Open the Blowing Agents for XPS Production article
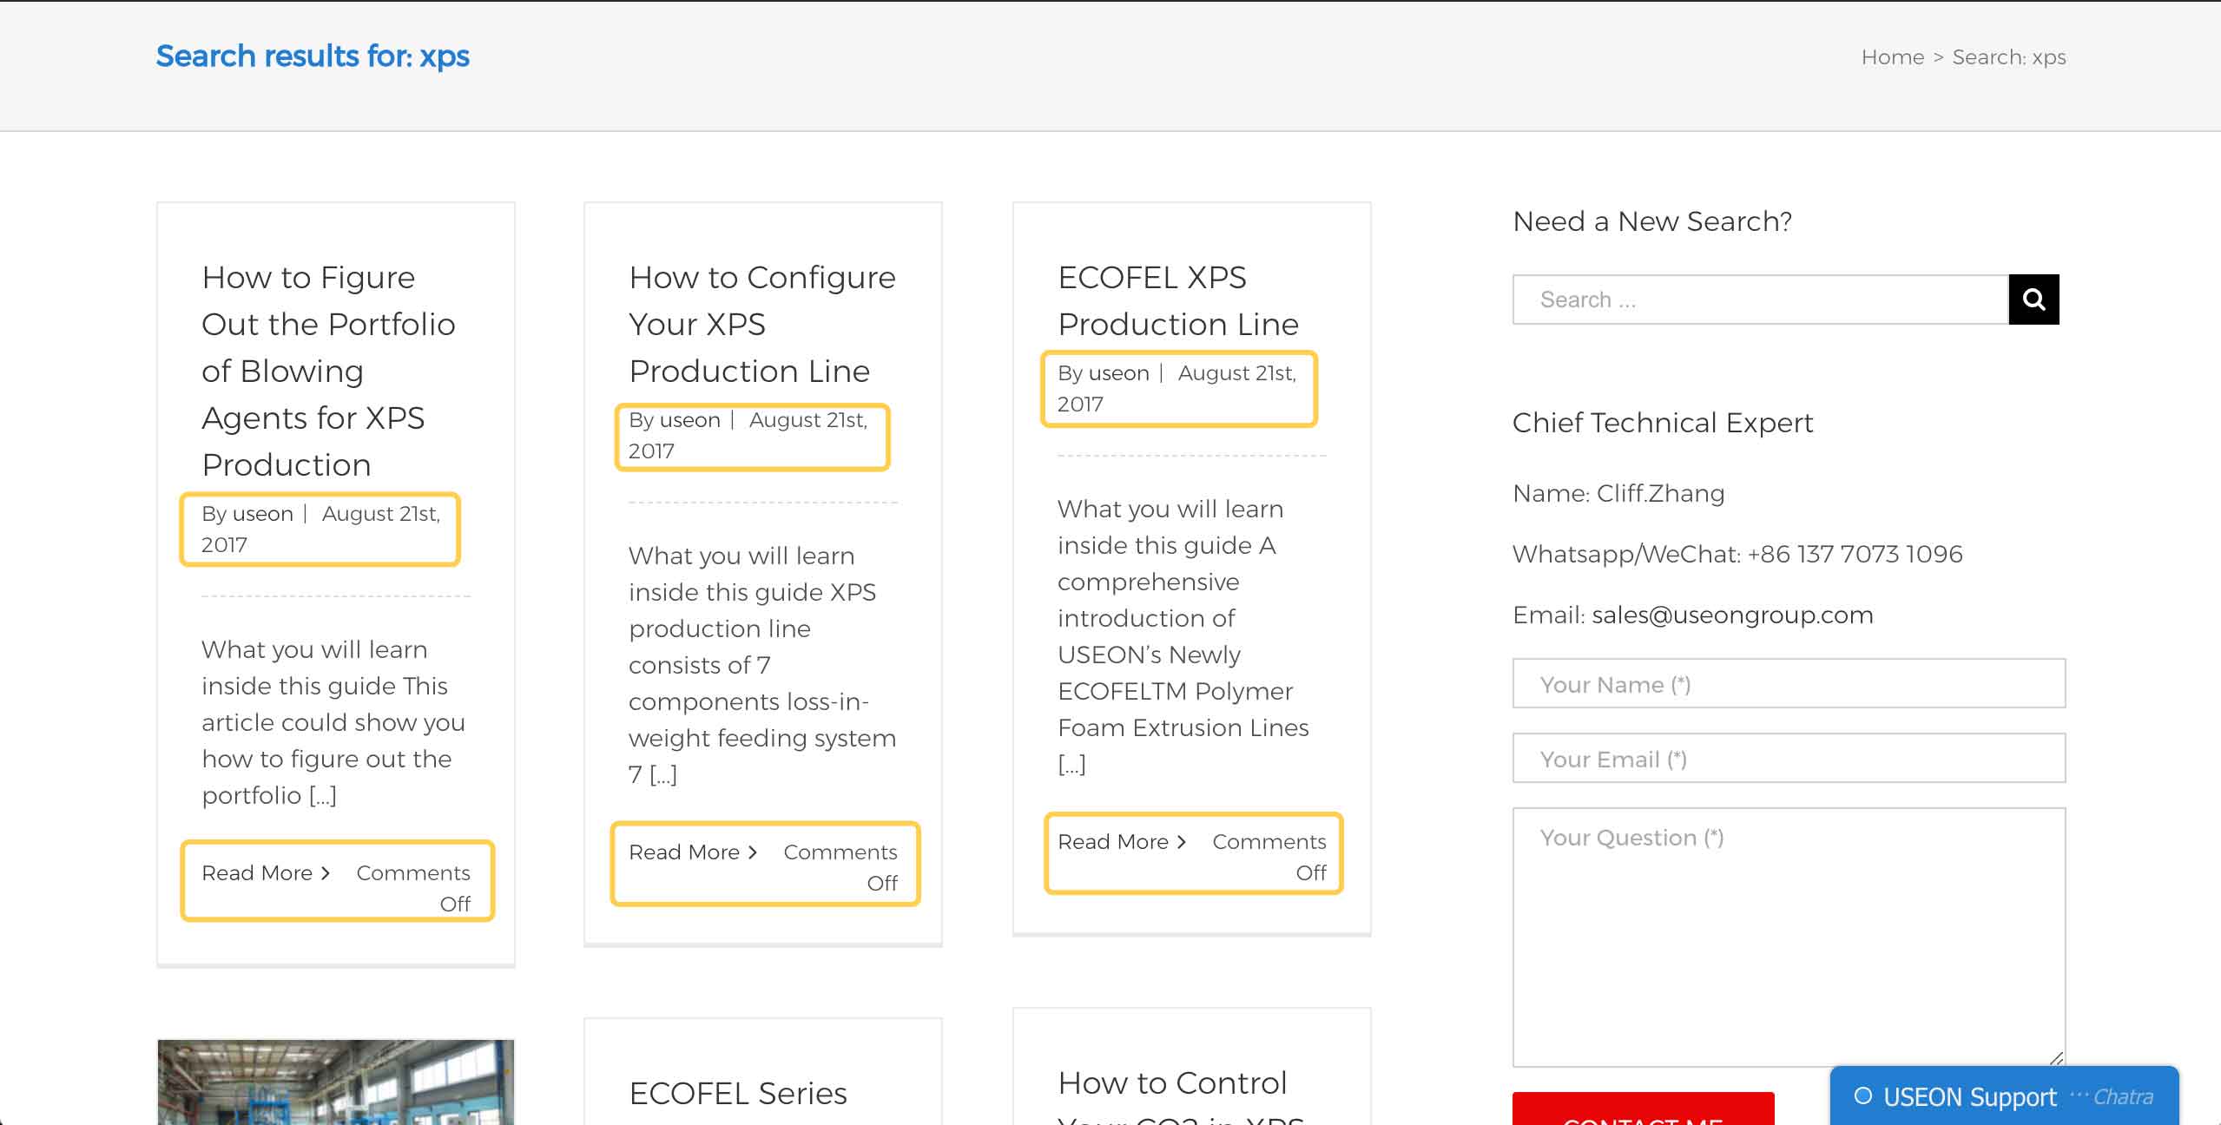 (x=329, y=371)
